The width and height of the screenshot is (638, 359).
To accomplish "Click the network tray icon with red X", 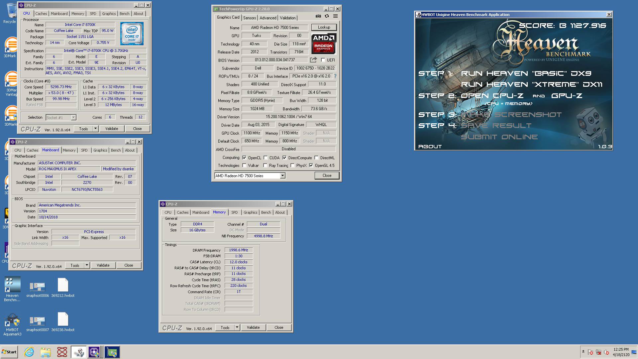I will 598,352.
